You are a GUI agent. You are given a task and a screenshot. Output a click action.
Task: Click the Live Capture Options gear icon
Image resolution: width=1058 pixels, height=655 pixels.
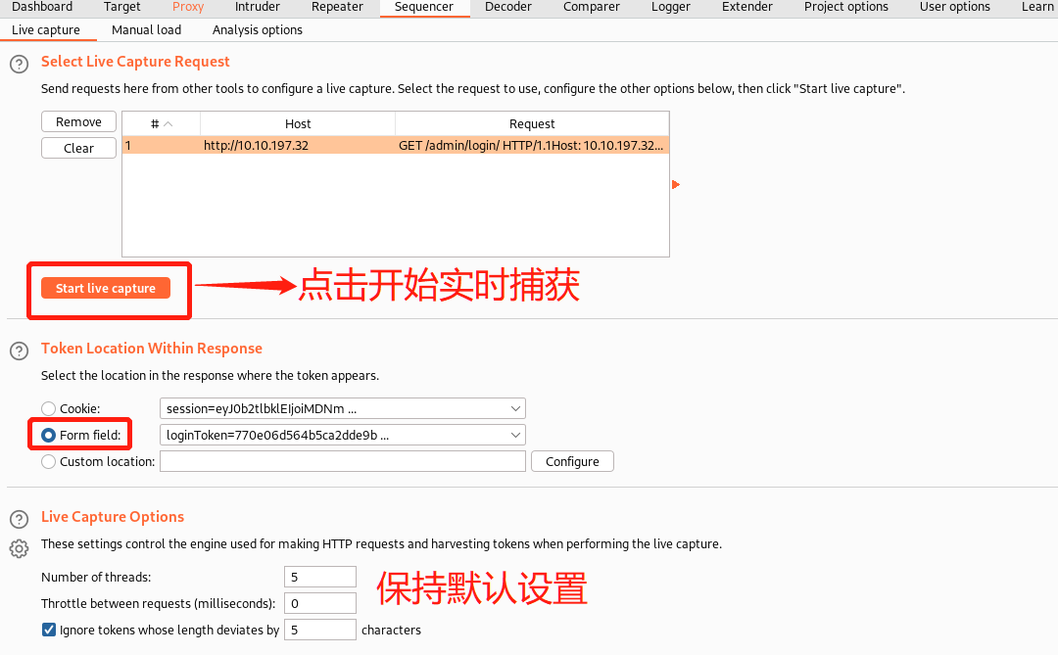tap(19, 548)
